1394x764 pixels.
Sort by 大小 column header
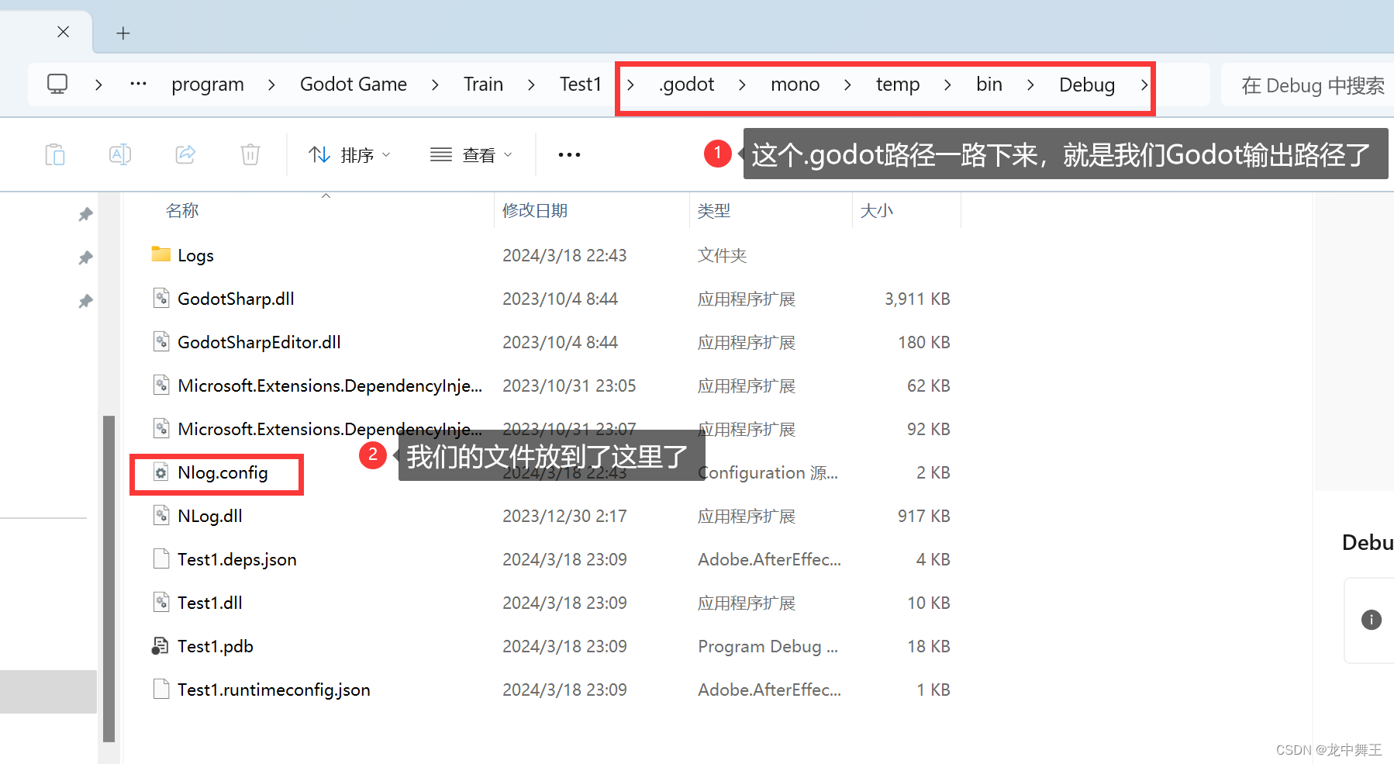877,210
